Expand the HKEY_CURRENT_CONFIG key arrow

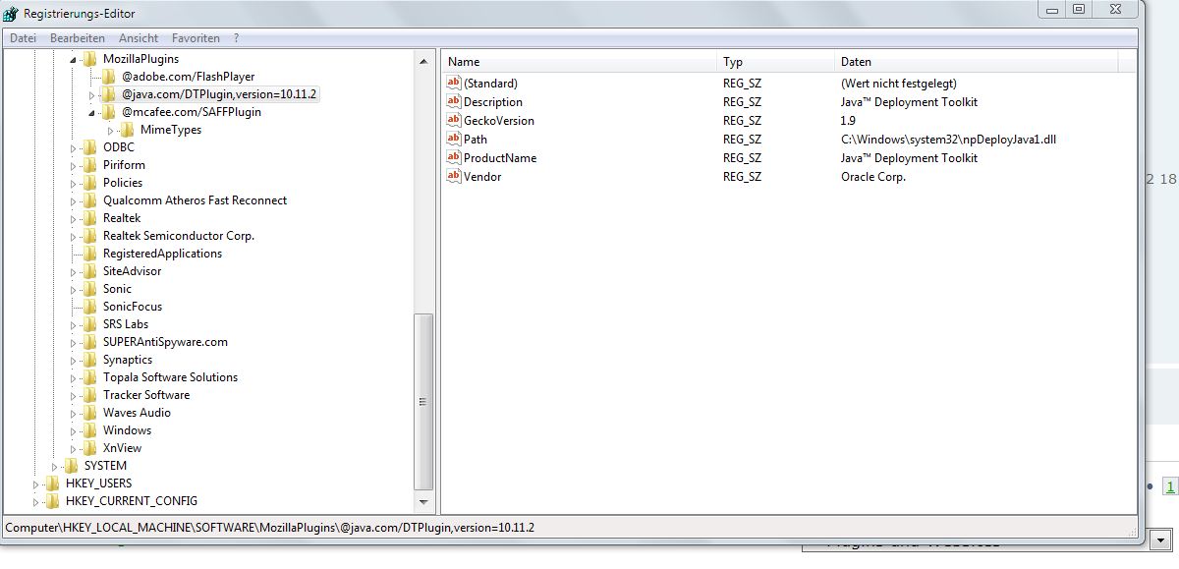click(x=35, y=502)
